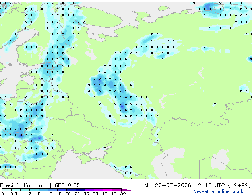The image size is (252, 195).
Task: Click the date 'Mo 27-07-2026'
Action: coord(168,185)
